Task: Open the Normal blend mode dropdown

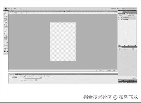Action: click(x=123, y=15)
